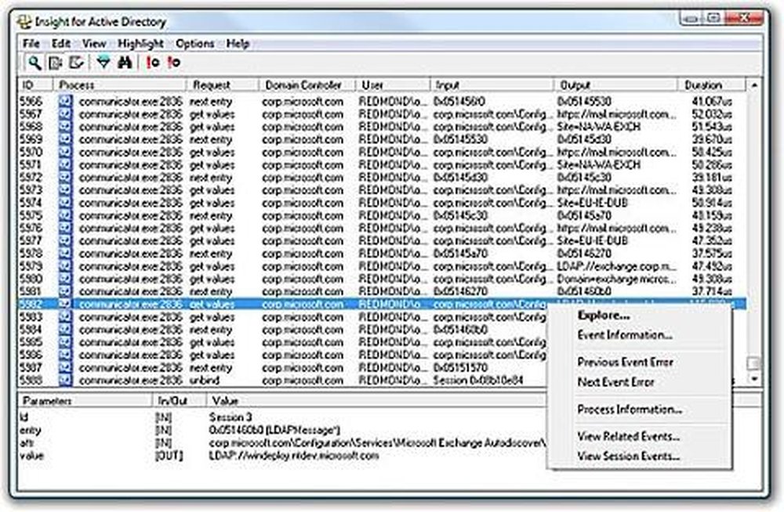This screenshot has height=512, width=784.
Task: Open the File menu
Action: 31,44
